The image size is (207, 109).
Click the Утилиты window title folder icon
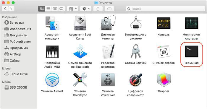pyautogui.click(x=96, y=3)
